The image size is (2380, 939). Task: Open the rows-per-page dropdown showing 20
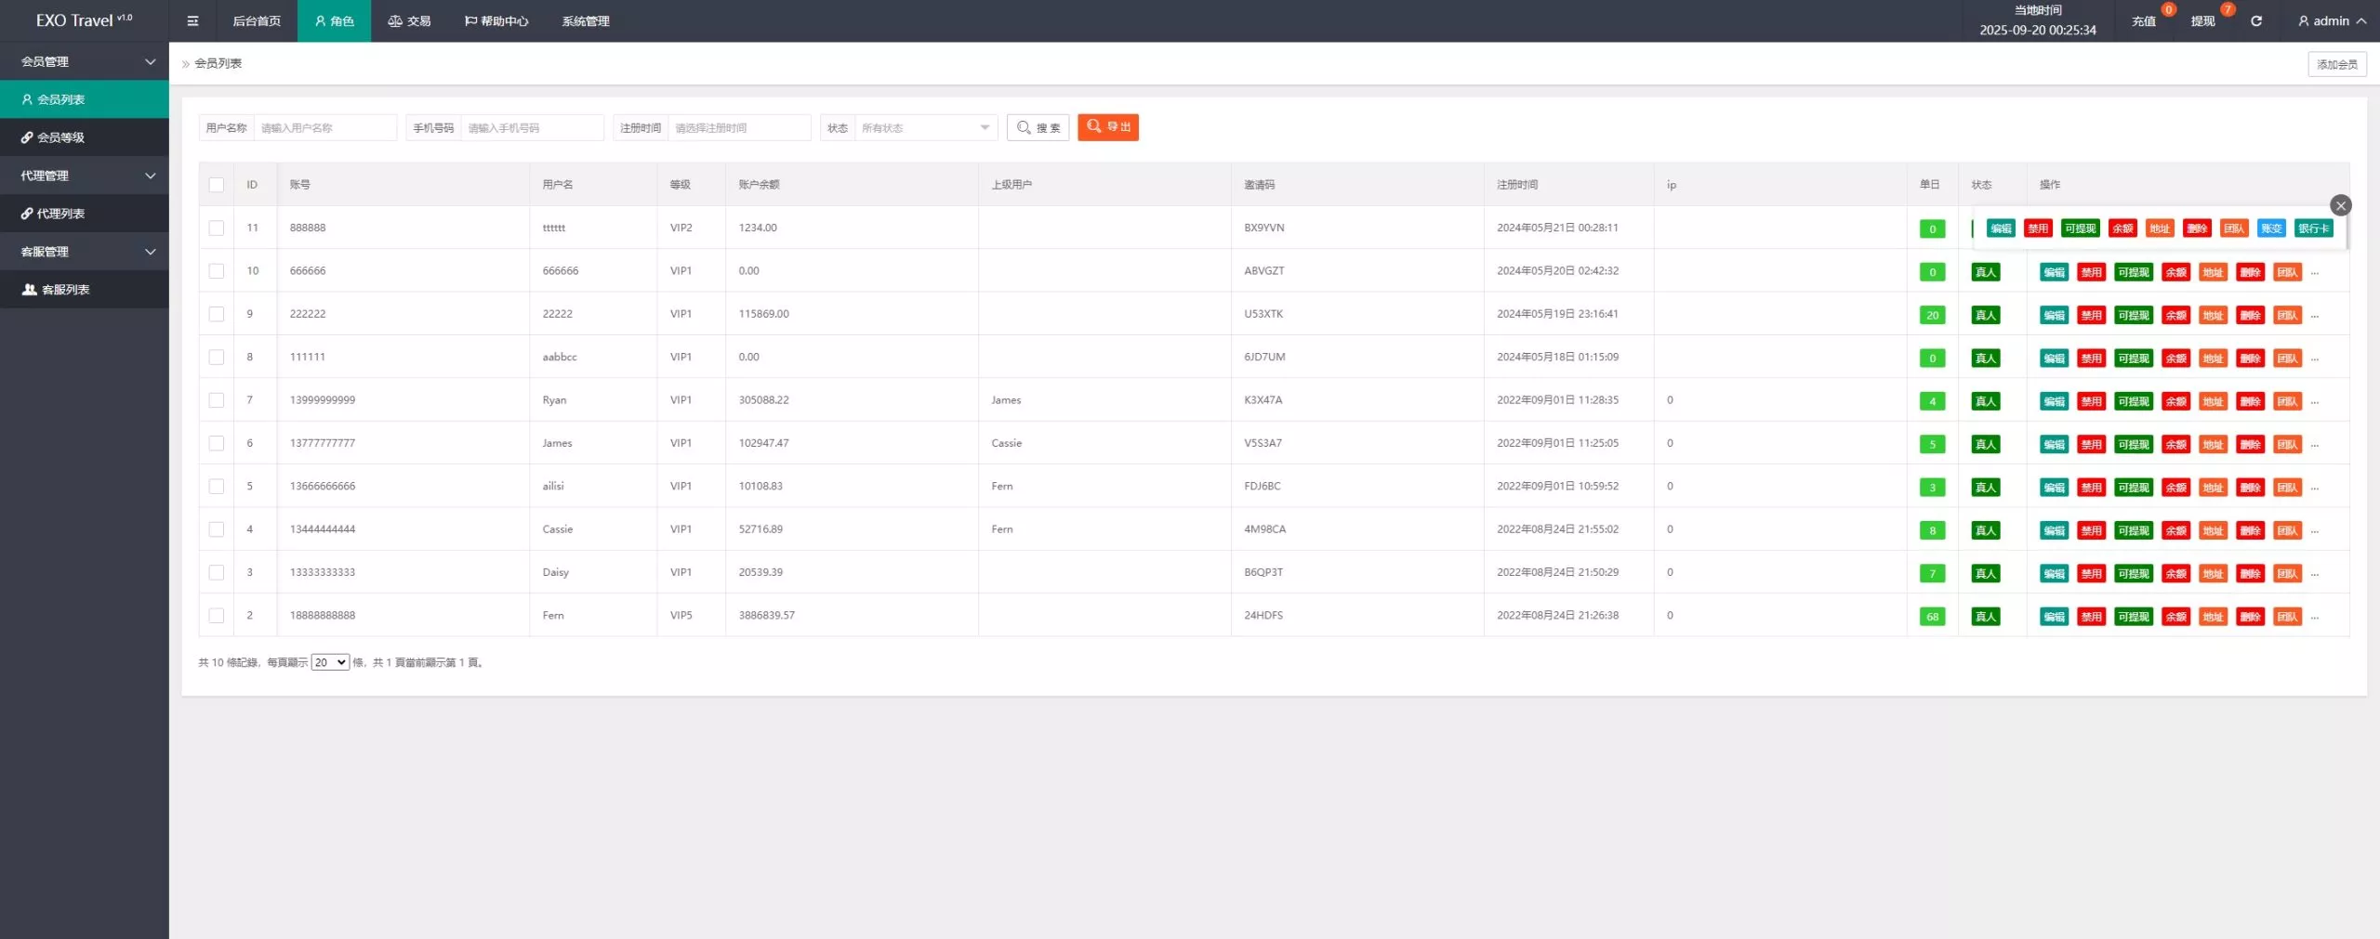tap(330, 662)
